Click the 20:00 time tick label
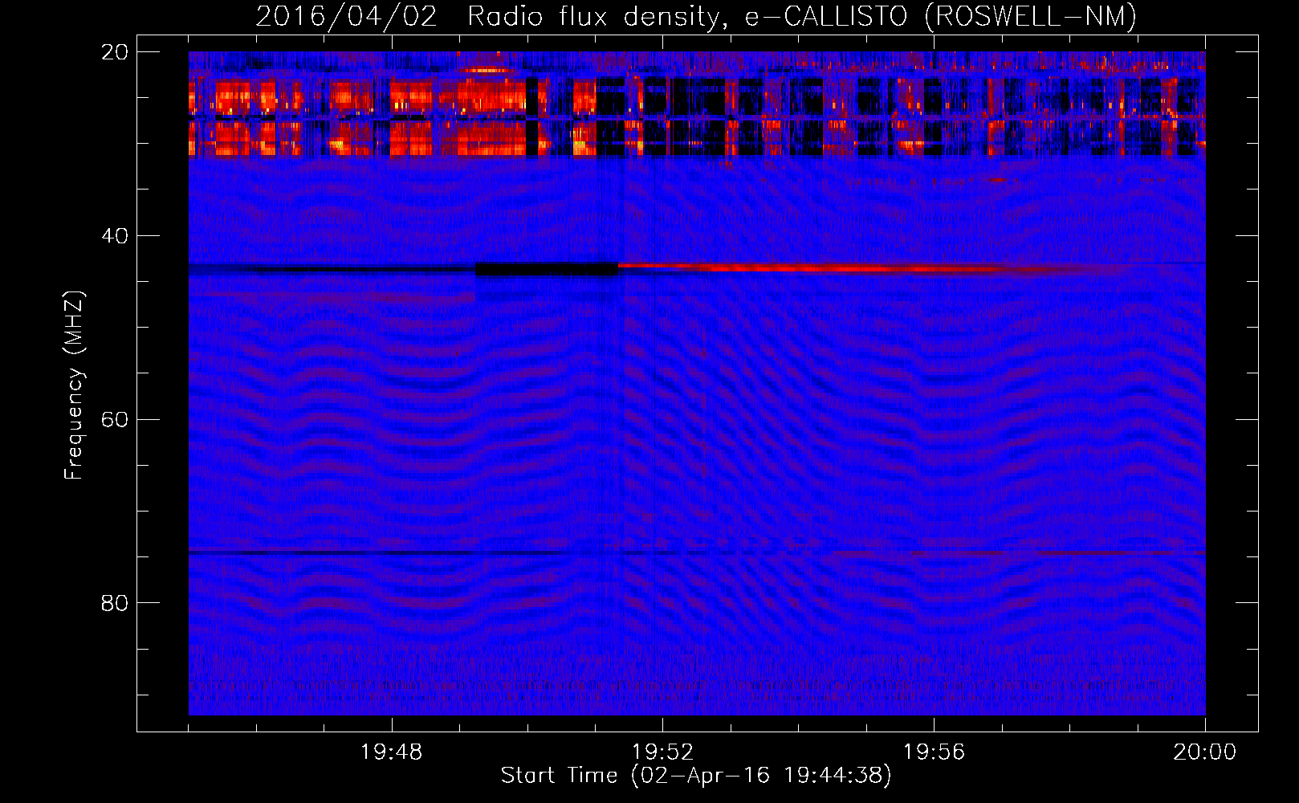 coord(1204,752)
